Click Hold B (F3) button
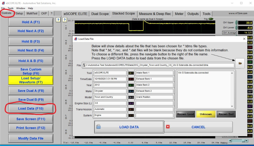254x146 pixels. pos(31,41)
